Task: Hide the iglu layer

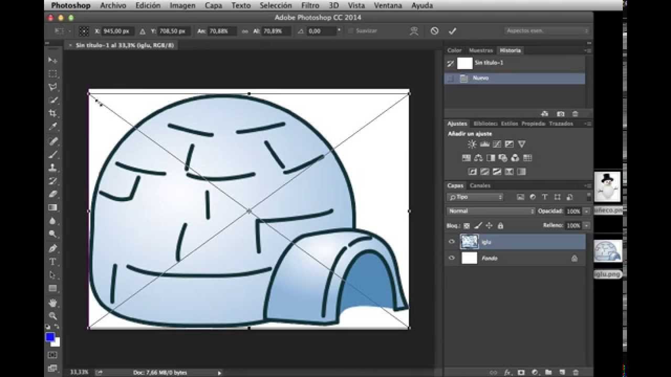Action: pyautogui.click(x=452, y=242)
